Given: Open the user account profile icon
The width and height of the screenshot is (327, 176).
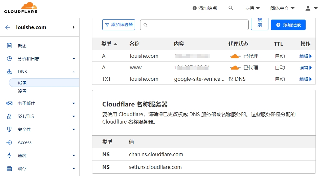Looking at the screenshot, I should point(308,8).
